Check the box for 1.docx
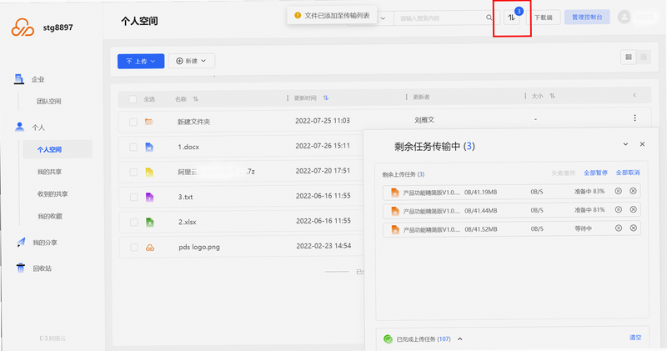Screen dimensions: 667x351 (133, 148)
